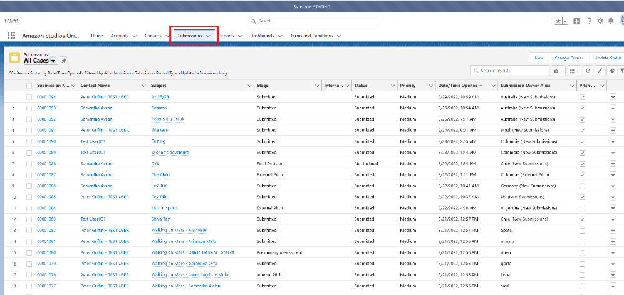Open the Accounts tab
This screenshot has height=295, width=624.
click(120, 36)
